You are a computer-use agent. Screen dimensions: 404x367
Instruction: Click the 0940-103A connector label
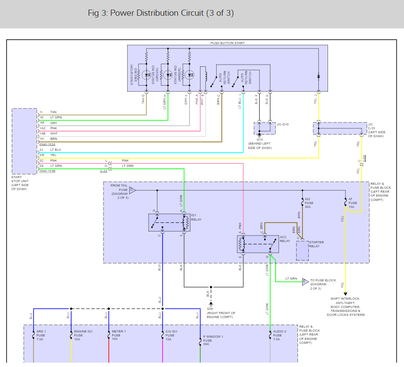click(x=48, y=144)
